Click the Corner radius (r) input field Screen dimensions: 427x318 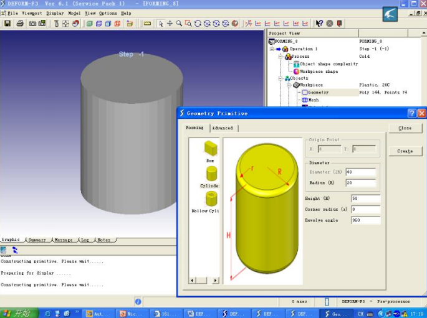tap(366, 209)
